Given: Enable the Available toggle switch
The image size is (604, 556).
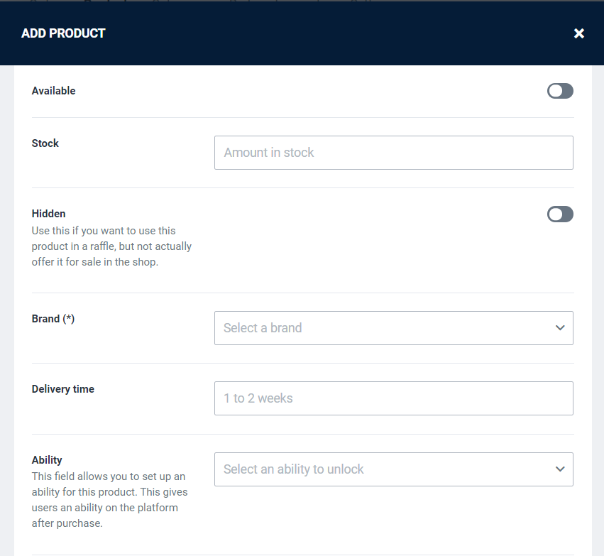Looking at the screenshot, I should 560,91.
